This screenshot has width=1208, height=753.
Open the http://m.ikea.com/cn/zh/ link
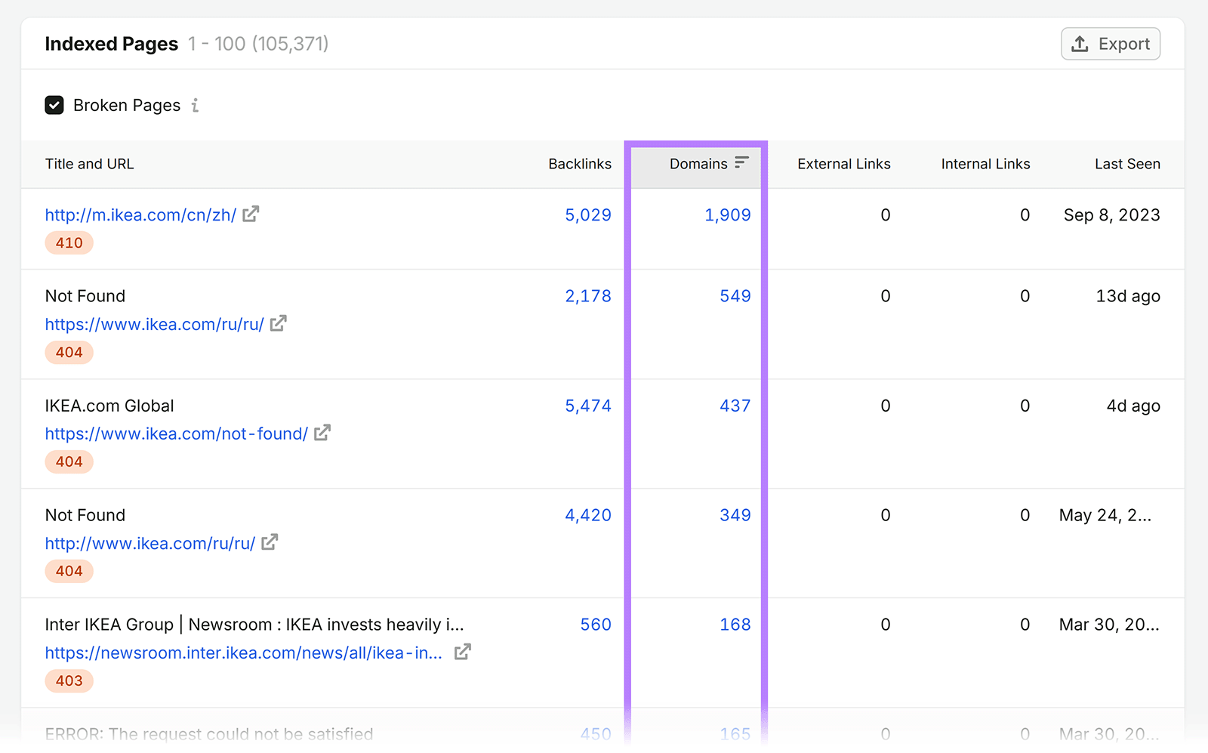tap(140, 215)
